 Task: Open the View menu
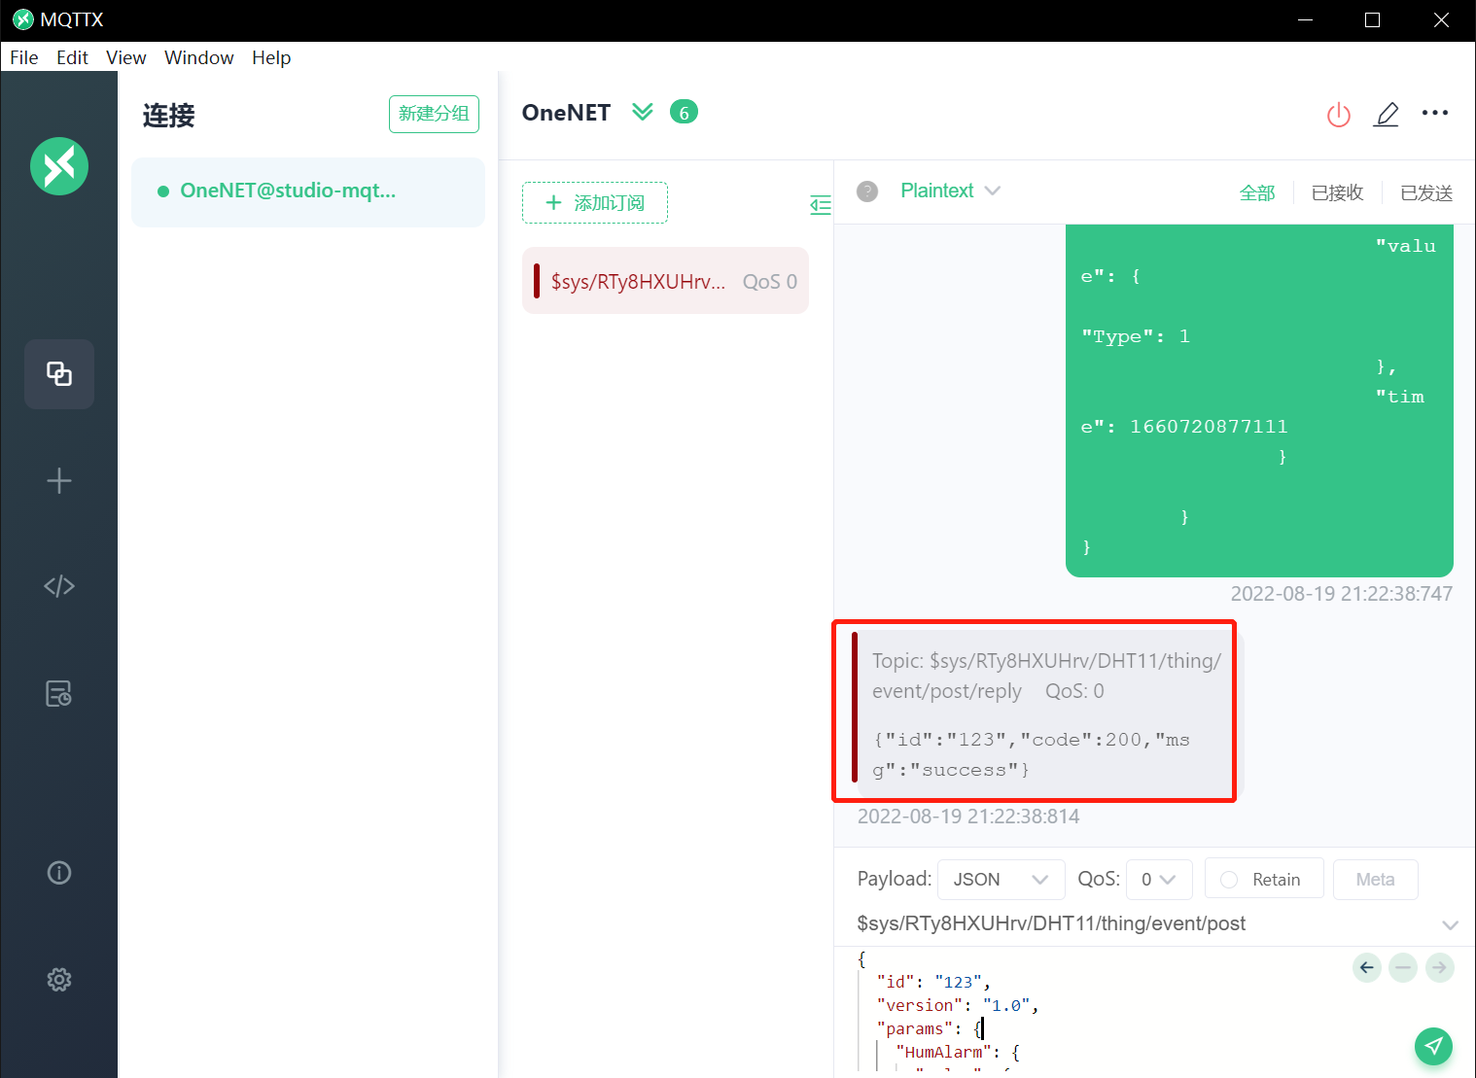[x=126, y=57]
